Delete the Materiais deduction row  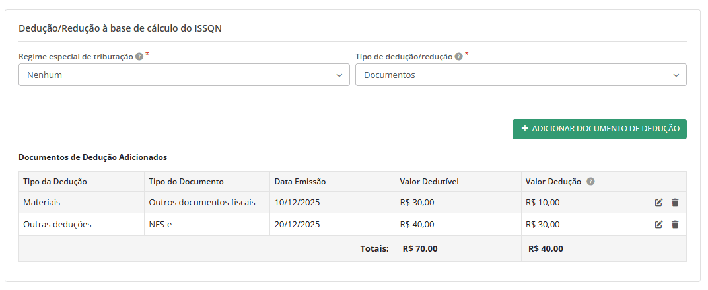pyautogui.click(x=675, y=203)
